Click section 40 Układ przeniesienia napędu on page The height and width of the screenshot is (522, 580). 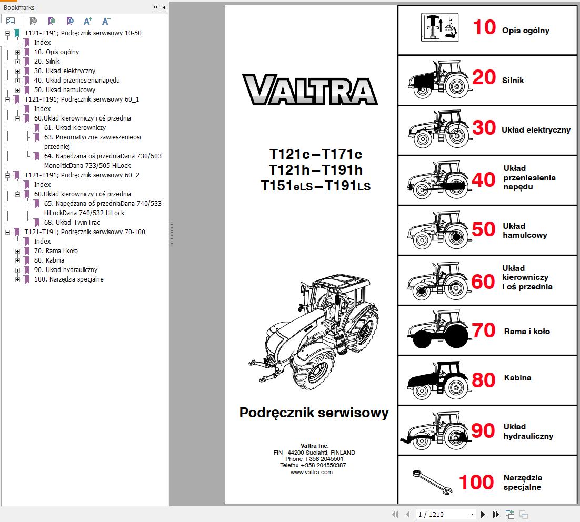487,180
